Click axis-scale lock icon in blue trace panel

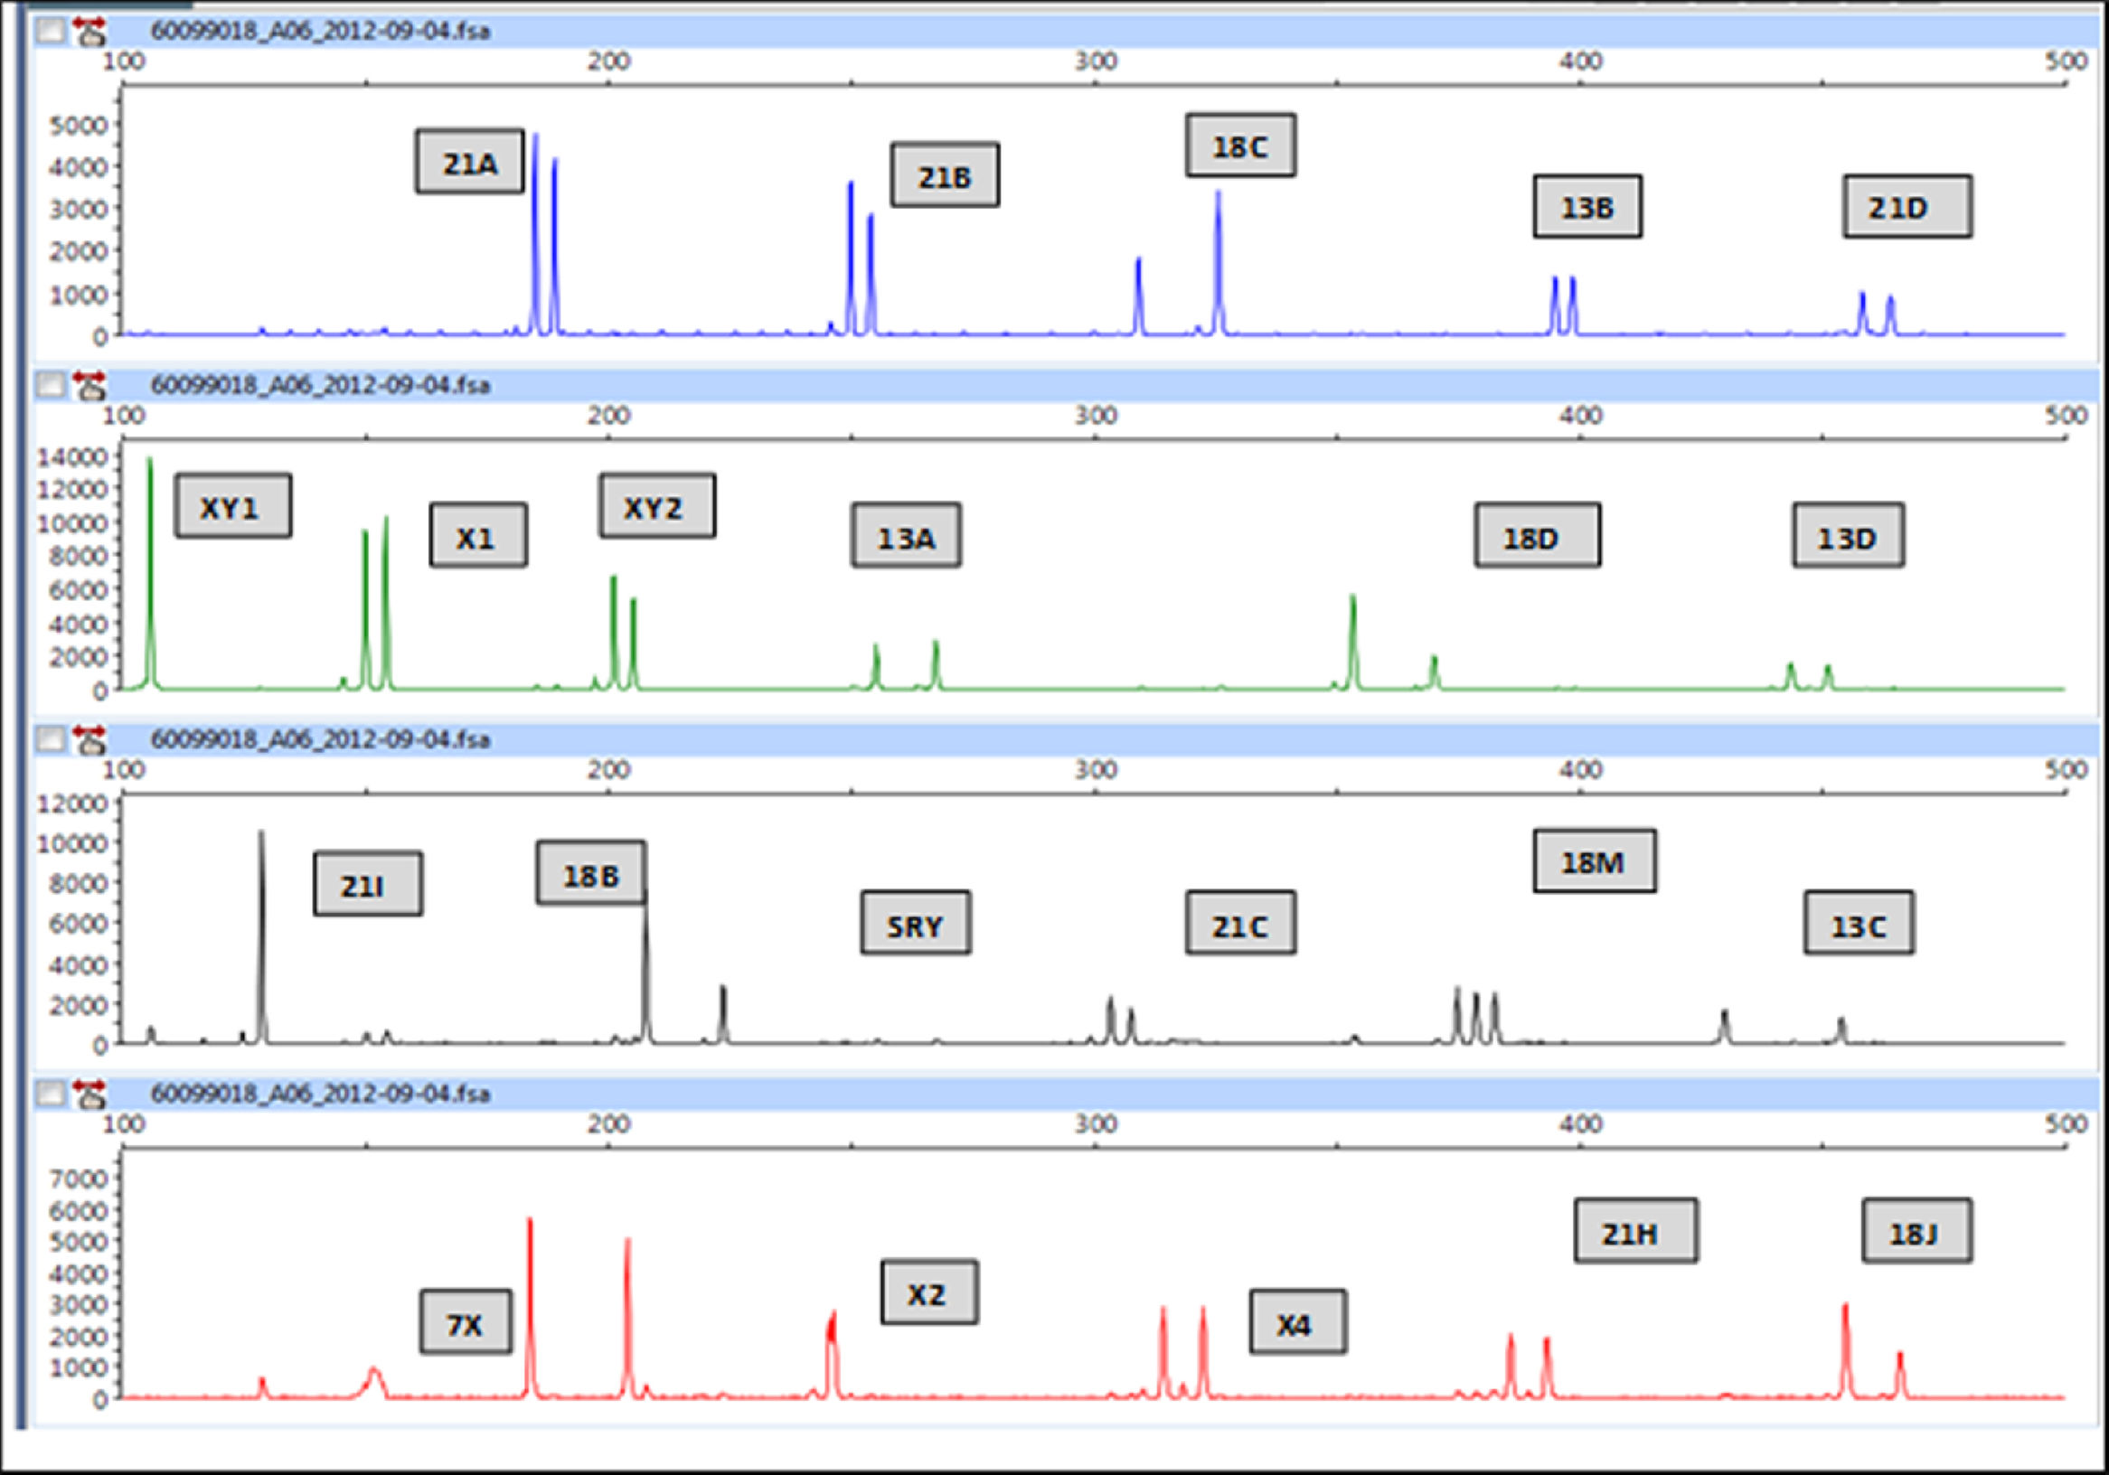tap(90, 32)
